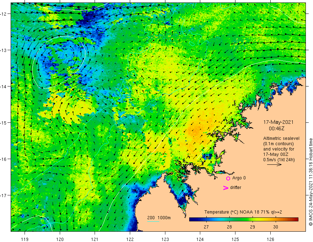
Task: Click the '17-May-2021' date text
Action: point(278,122)
